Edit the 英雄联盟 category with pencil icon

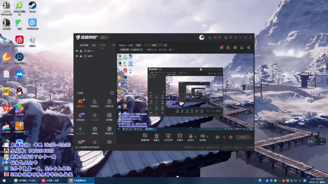[x=141, y=49]
